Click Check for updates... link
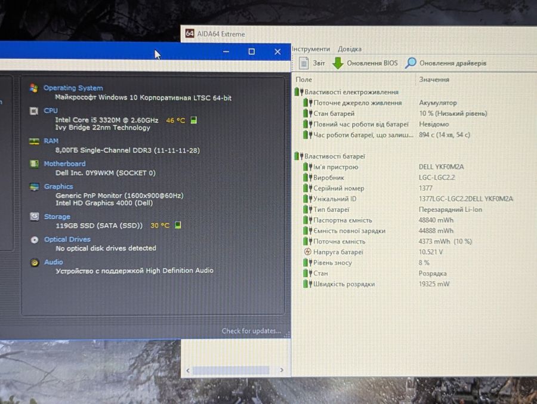This screenshot has height=404, width=537. pyautogui.click(x=251, y=331)
